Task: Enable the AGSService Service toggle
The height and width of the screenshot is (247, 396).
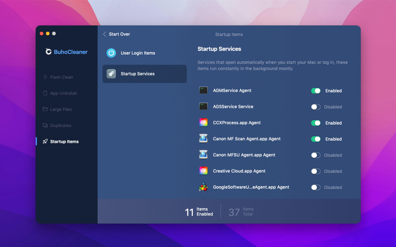Action: coord(315,107)
